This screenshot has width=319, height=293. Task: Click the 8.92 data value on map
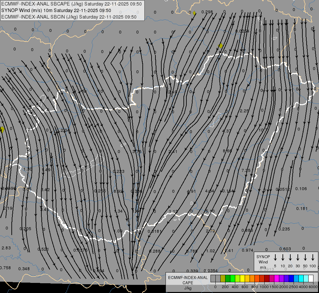118,191
